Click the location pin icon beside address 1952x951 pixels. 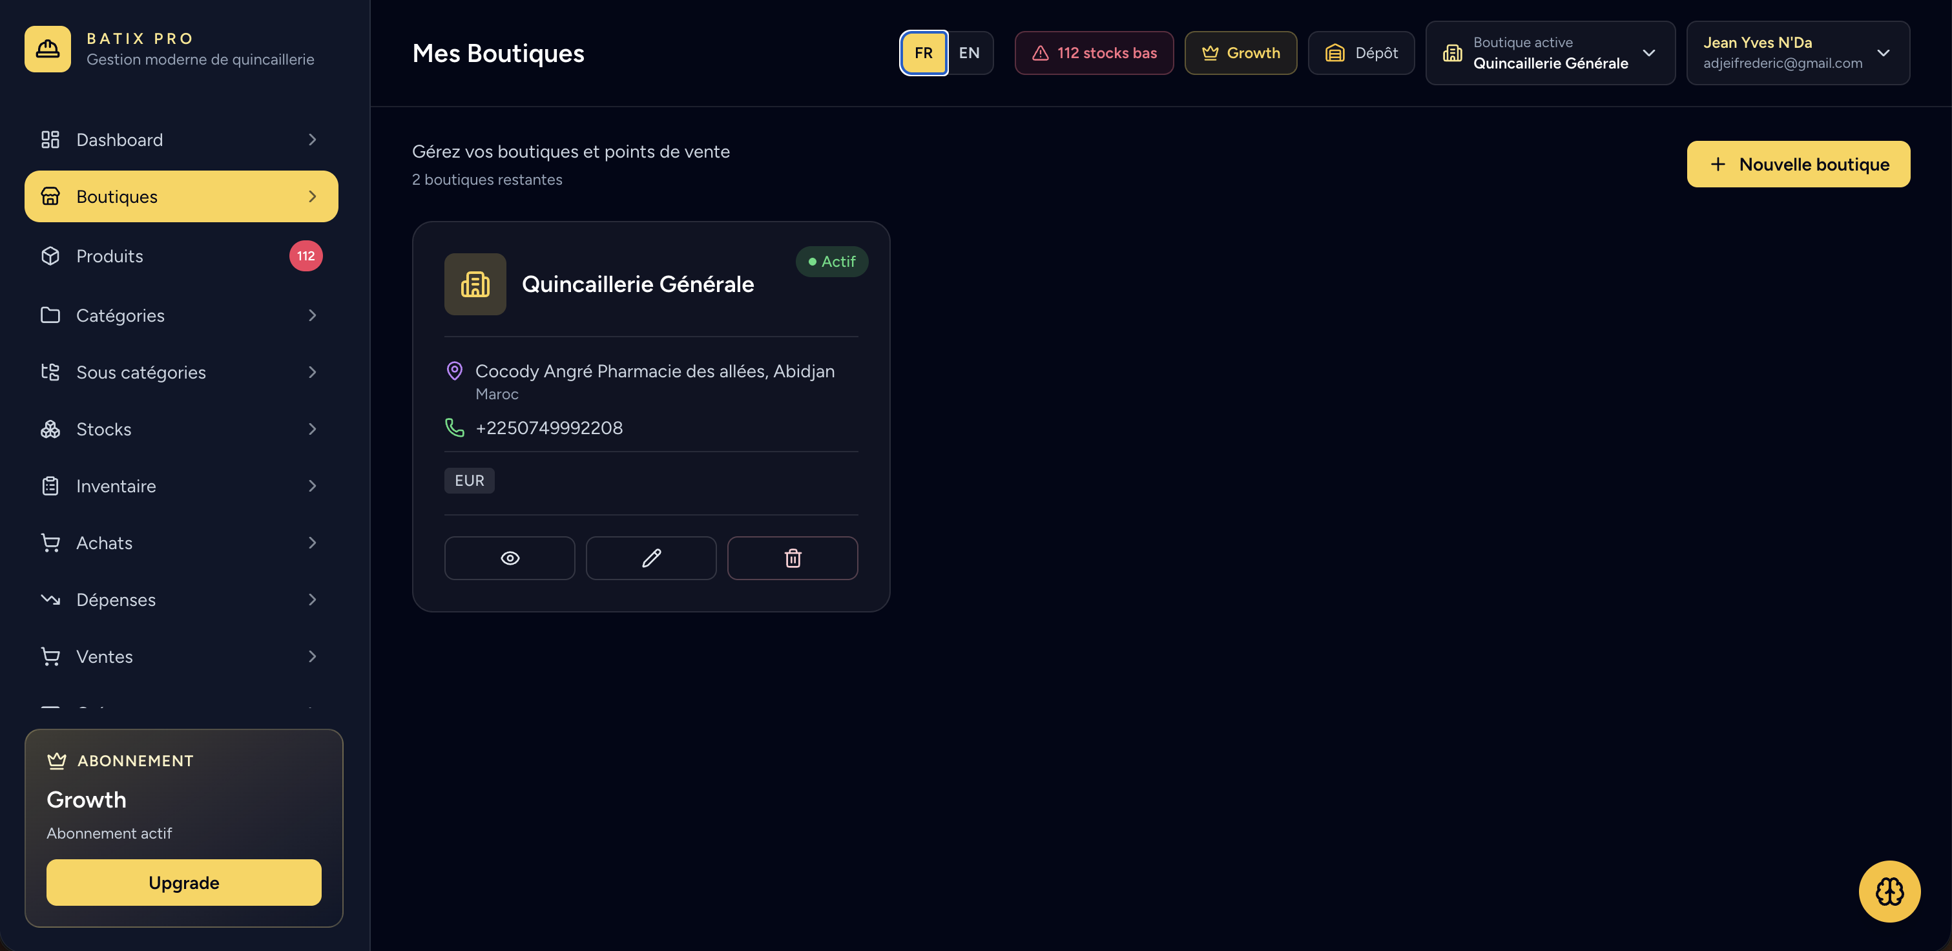pos(455,371)
